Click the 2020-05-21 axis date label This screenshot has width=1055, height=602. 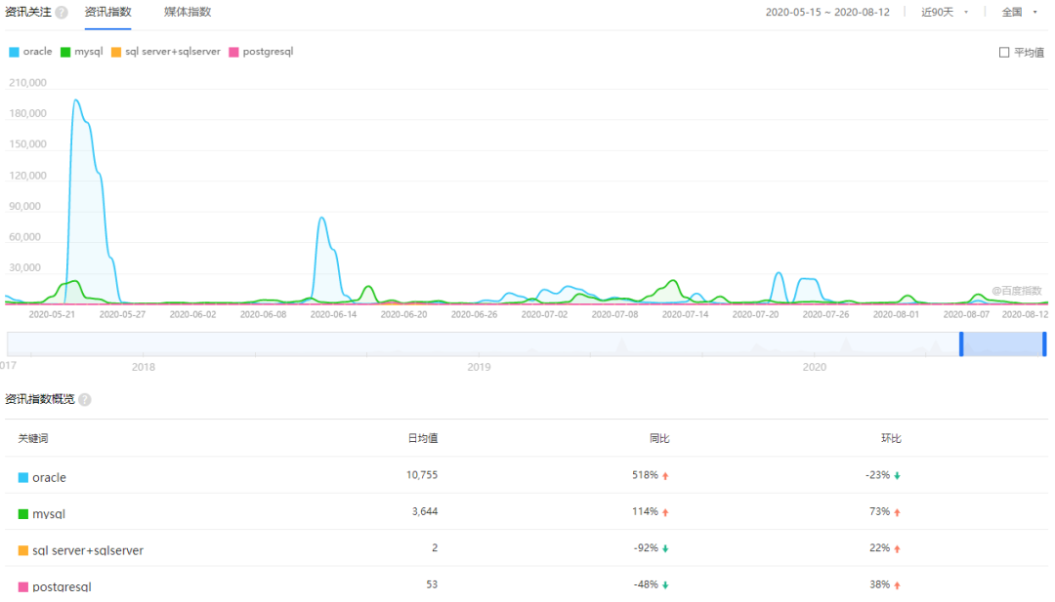pos(52,314)
